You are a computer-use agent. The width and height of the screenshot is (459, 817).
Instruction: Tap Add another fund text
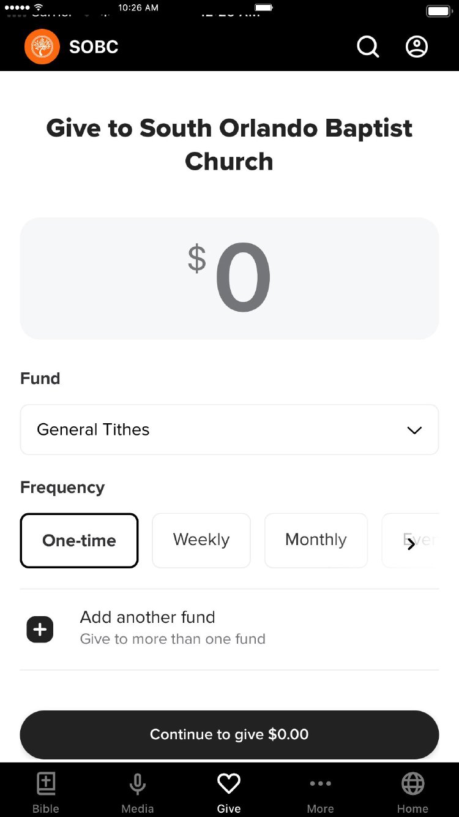pyautogui.click(x=147, y=617)
